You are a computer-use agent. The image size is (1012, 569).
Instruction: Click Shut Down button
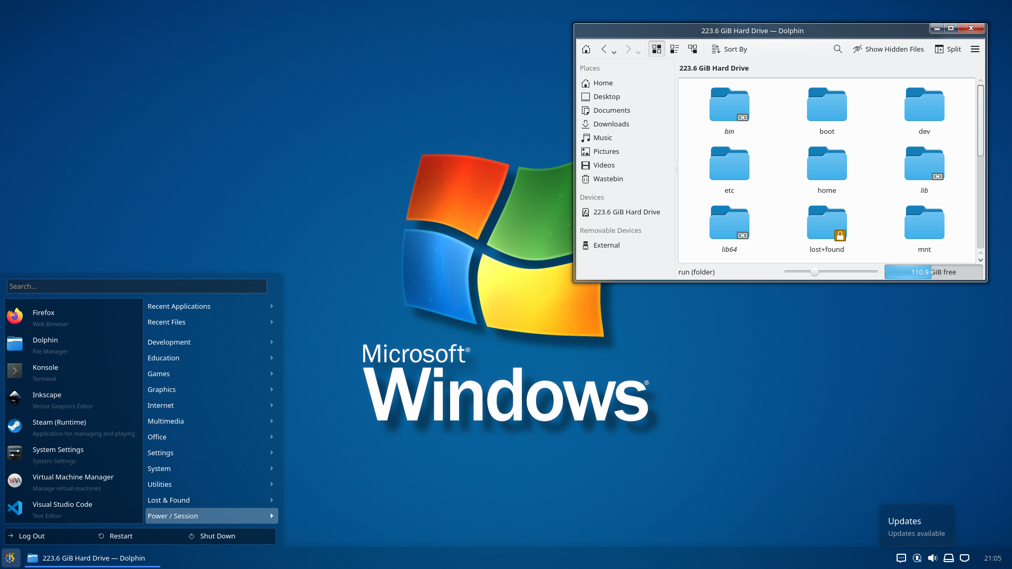pyautogui.click(x=231, y=536)
